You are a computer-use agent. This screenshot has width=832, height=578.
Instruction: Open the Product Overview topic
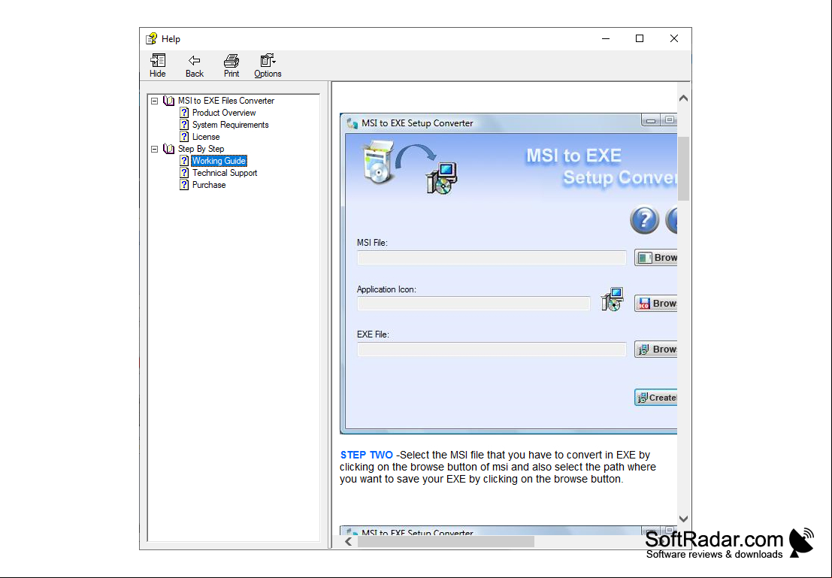pyautogui.click(x=223, y=113)
